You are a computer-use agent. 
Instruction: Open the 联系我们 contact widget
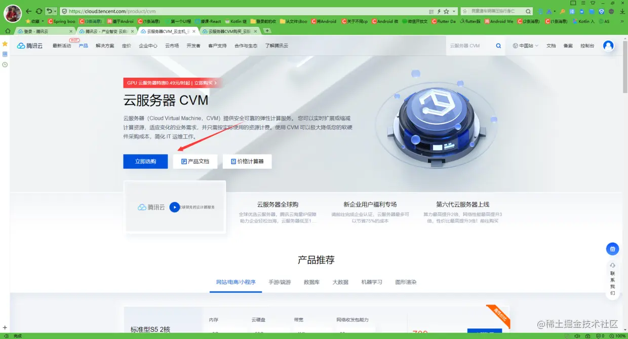[612, 279]
